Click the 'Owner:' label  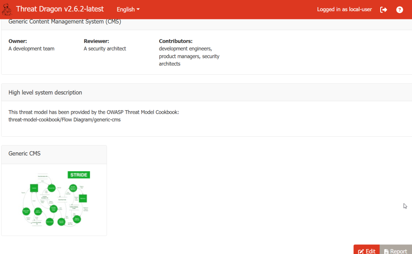[18, 41]
